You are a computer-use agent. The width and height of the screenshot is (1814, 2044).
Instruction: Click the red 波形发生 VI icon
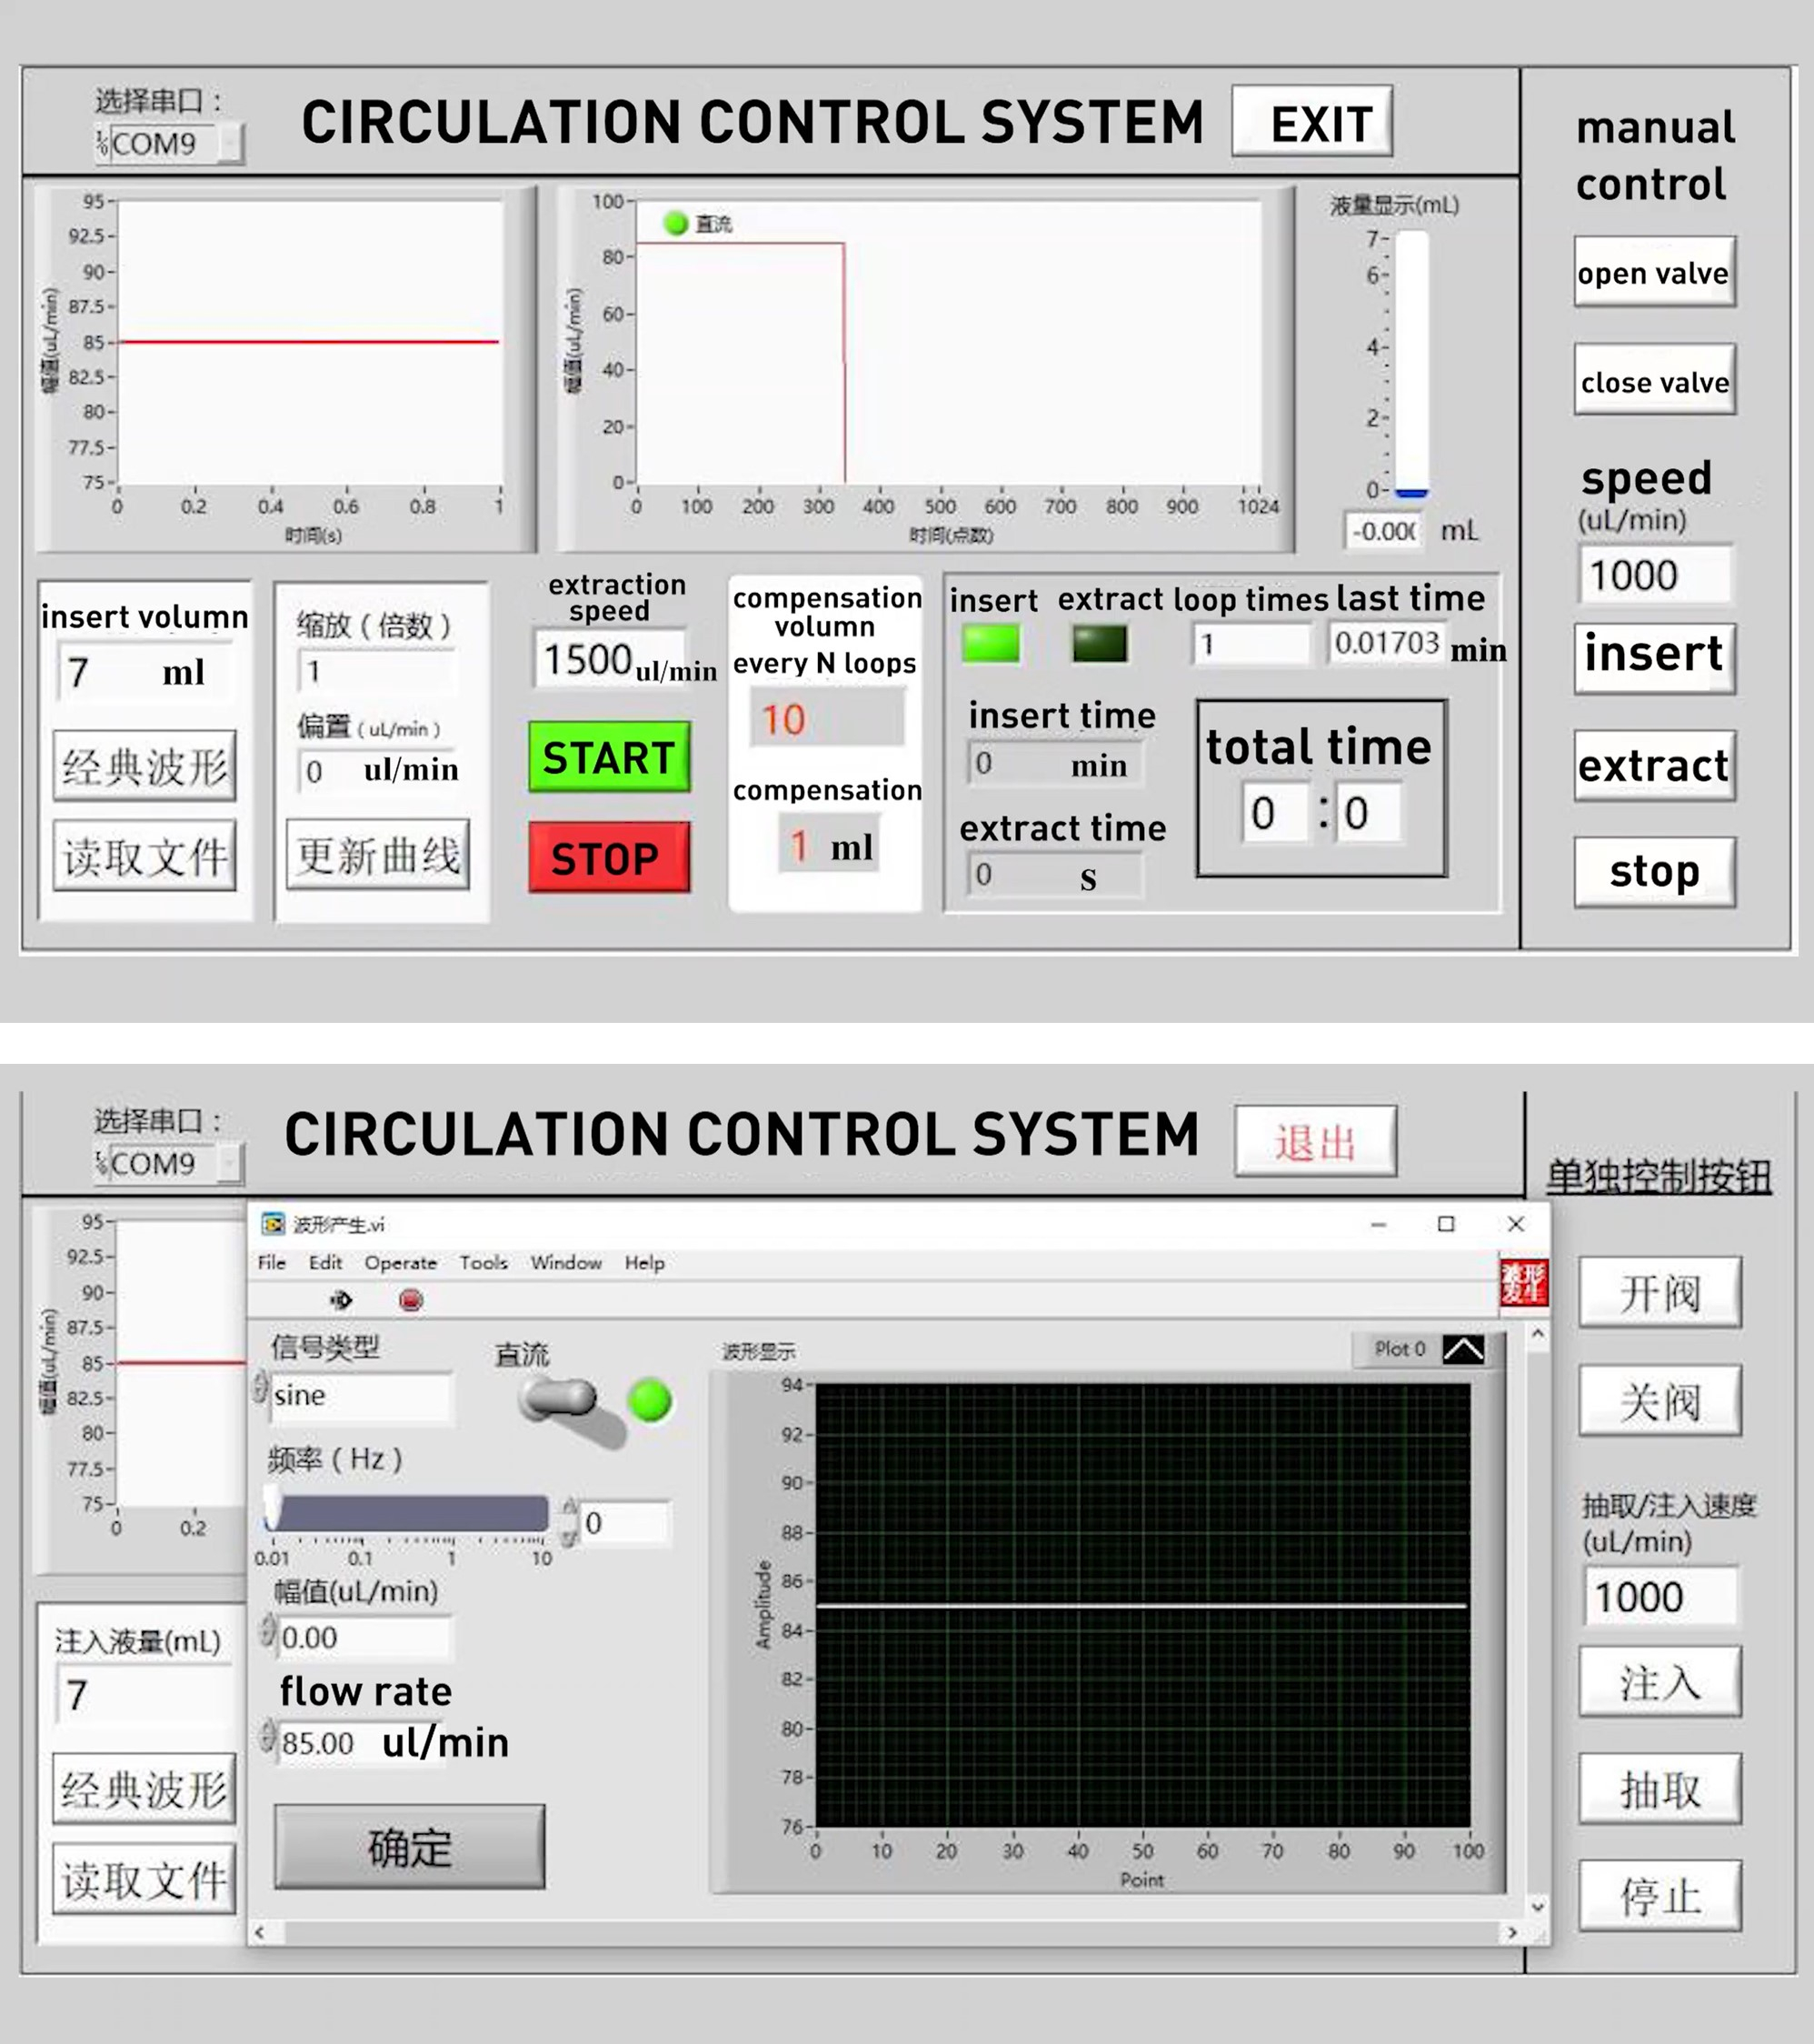1523,1282
